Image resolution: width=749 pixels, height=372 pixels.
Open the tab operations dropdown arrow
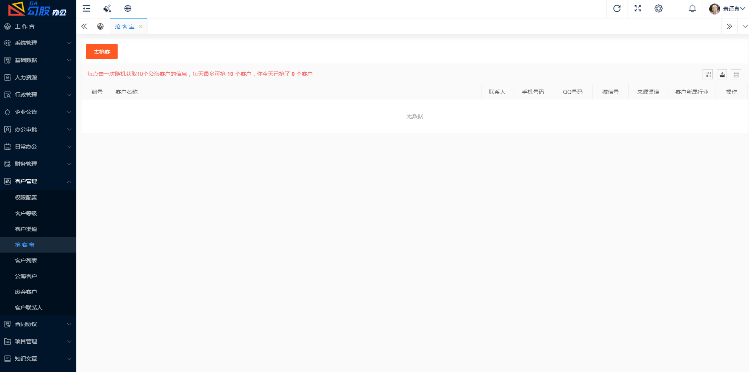[745, 26]
